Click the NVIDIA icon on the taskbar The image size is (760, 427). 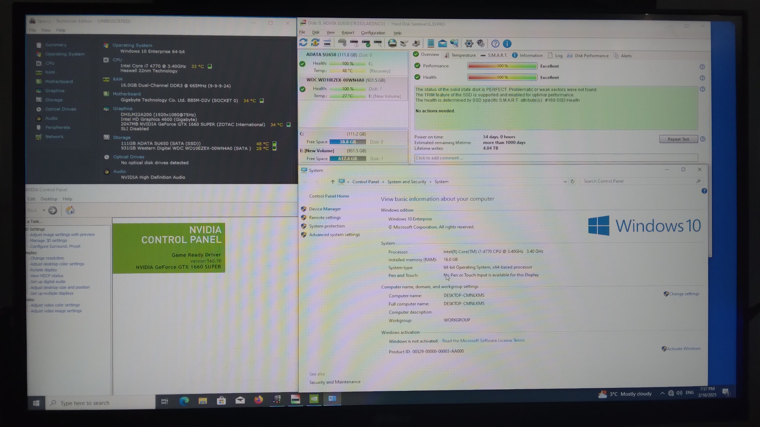tap(314, 399)
